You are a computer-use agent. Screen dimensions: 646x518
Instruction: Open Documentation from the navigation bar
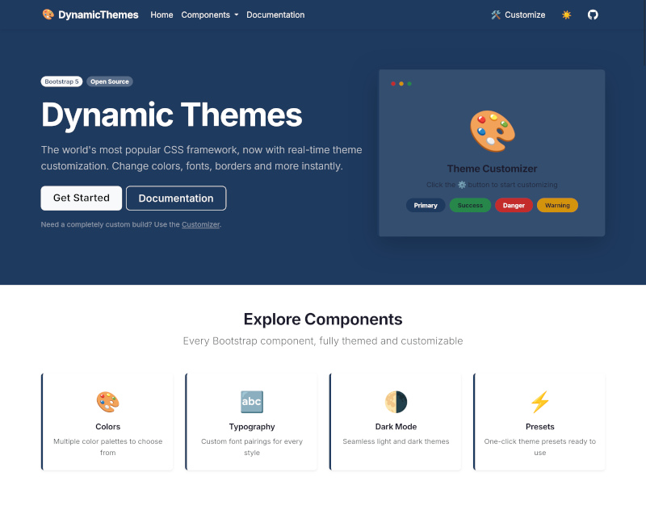point(275,15)
